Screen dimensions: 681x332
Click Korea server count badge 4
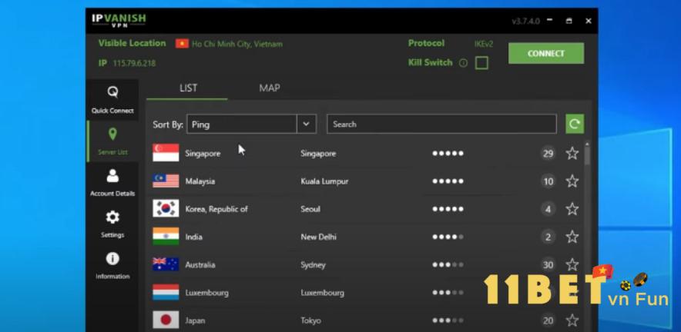point(548,209)
